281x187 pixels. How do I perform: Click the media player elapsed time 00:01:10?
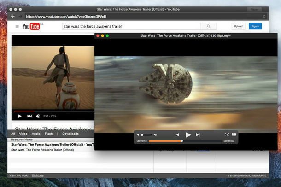(x=141, y=141)
